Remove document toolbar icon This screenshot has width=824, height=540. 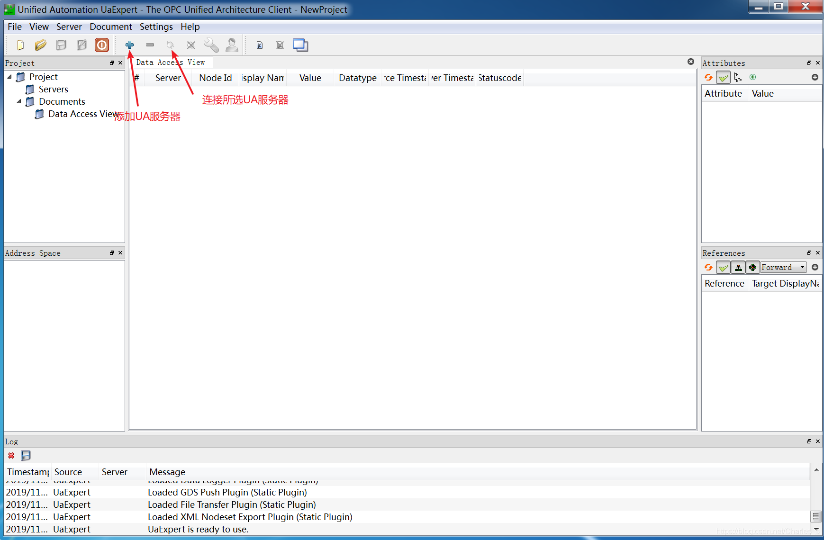tap(280, 45)
